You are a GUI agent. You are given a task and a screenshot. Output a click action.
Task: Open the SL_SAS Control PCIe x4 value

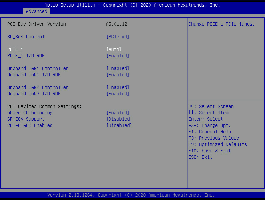[118, 37]
